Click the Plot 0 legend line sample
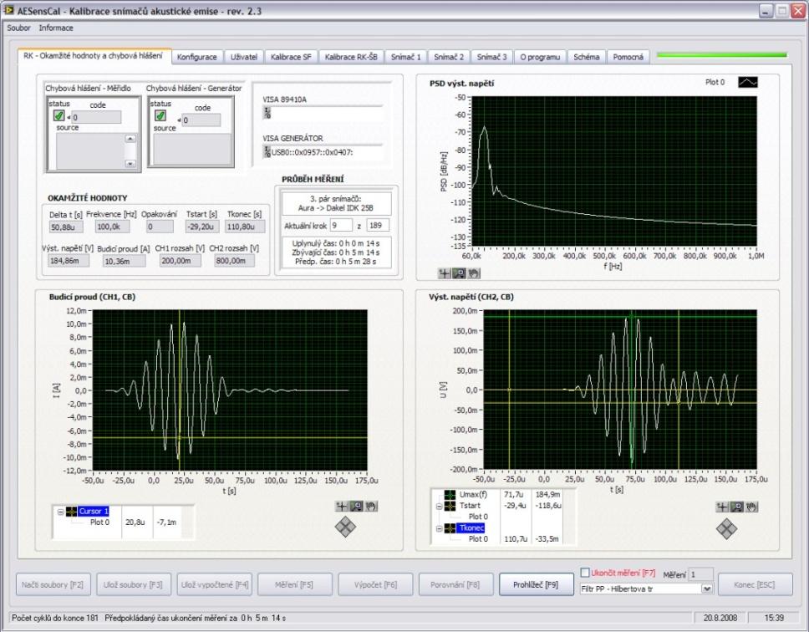 pos(748,82)
